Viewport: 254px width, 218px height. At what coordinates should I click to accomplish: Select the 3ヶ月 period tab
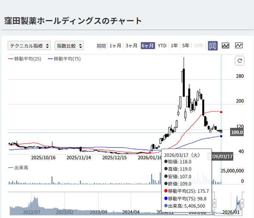(x=131, y=46)
